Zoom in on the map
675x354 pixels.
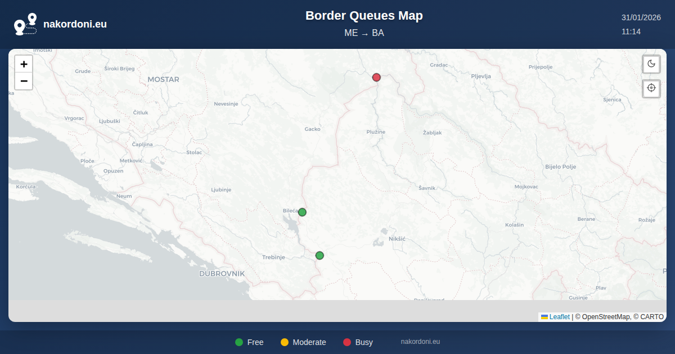pyautogui.click(x=24, y=64)
